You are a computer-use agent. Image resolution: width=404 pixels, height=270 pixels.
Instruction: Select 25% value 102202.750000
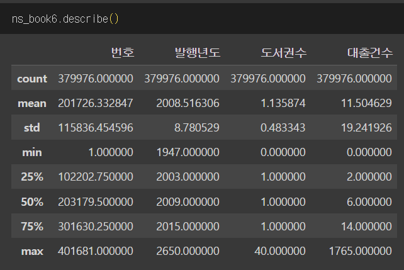pos(95,177)
